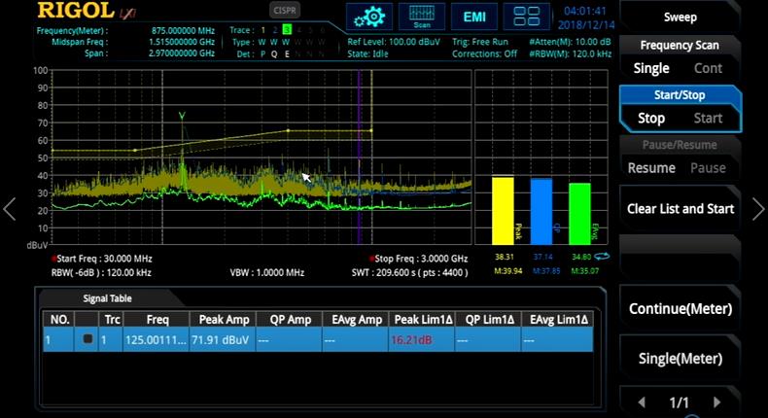Click left edge panel arrow
This screenshot has height=418, width=768.
tap(10, 209)
